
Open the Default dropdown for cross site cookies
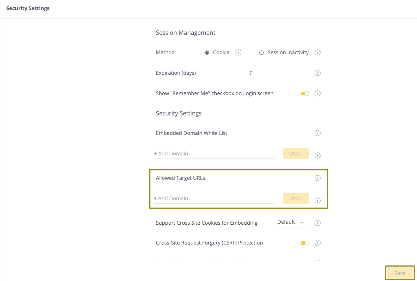292,222
